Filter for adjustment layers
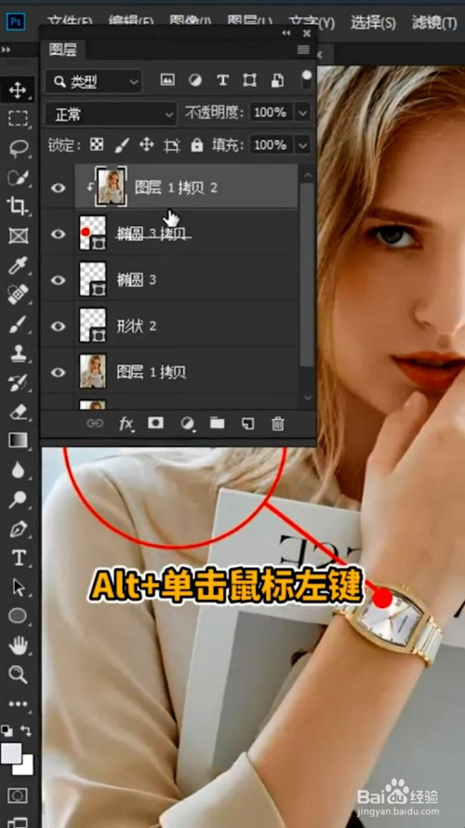The width and height of the screenshot is (465, 828). point(195,80)
